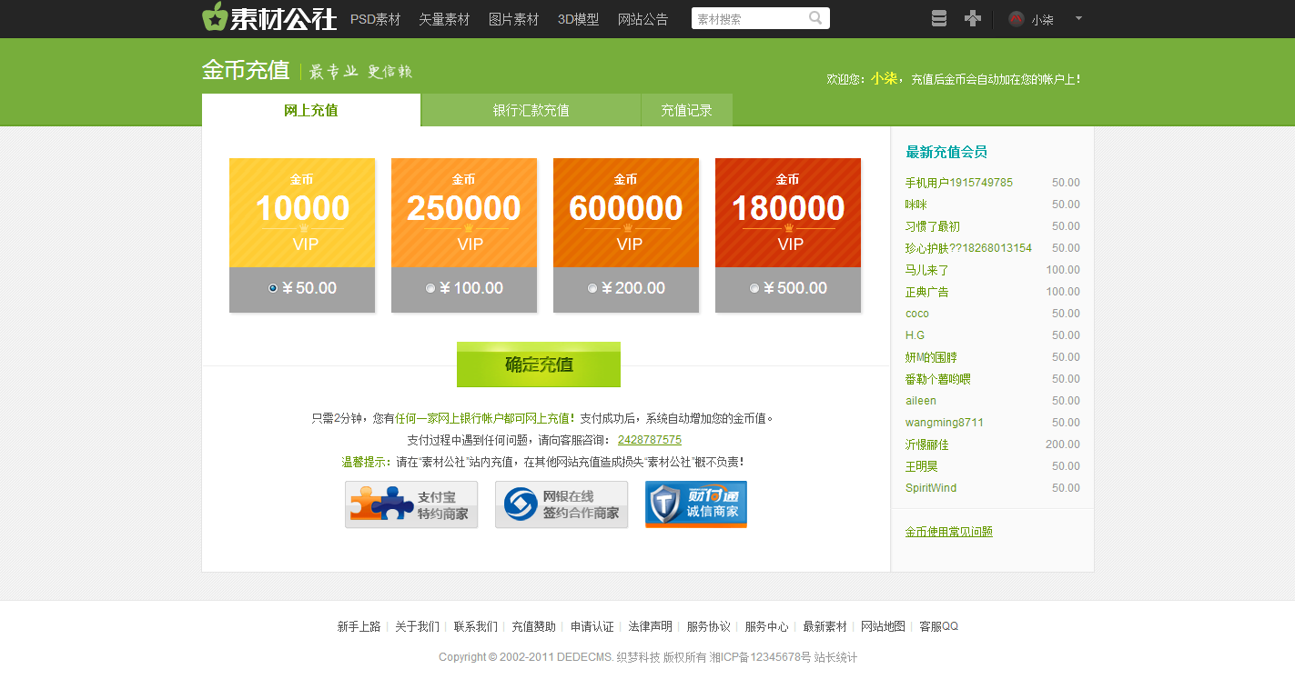This screenshot has width=1295, height=699.
Task: Open the gold coin stack icon
Action: point(939,18)
